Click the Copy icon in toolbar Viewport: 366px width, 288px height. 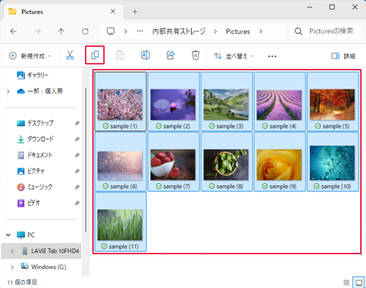95,55
